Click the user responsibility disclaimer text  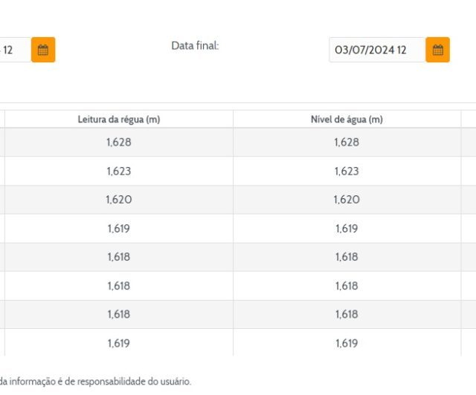click(95, 382)
